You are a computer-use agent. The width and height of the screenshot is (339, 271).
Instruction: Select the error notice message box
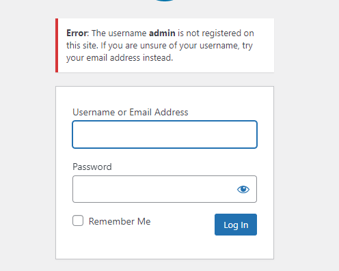tap(165, 46)
